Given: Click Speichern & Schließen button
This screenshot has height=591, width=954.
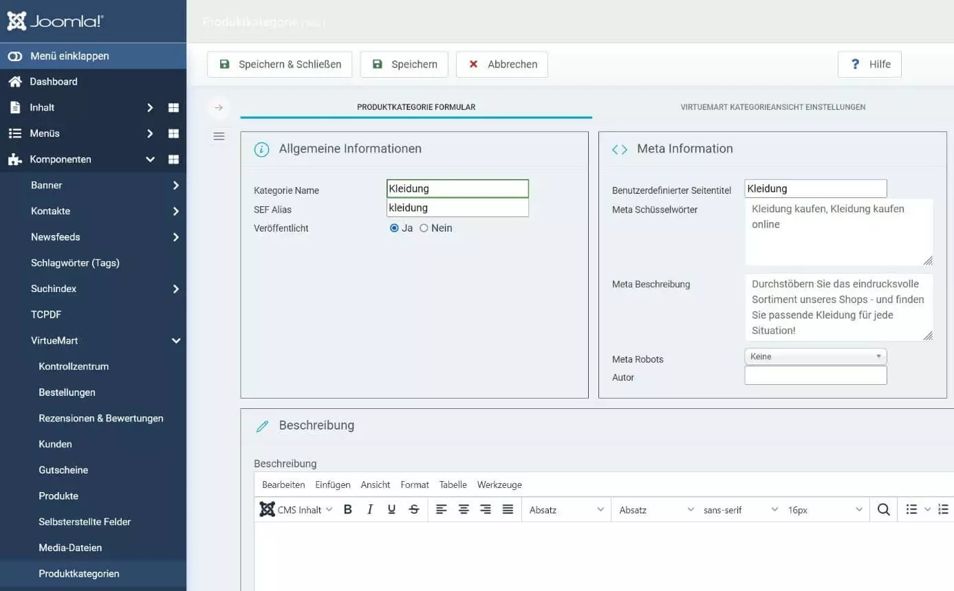Looking at the screenshot, I should (x=279, y=65).
